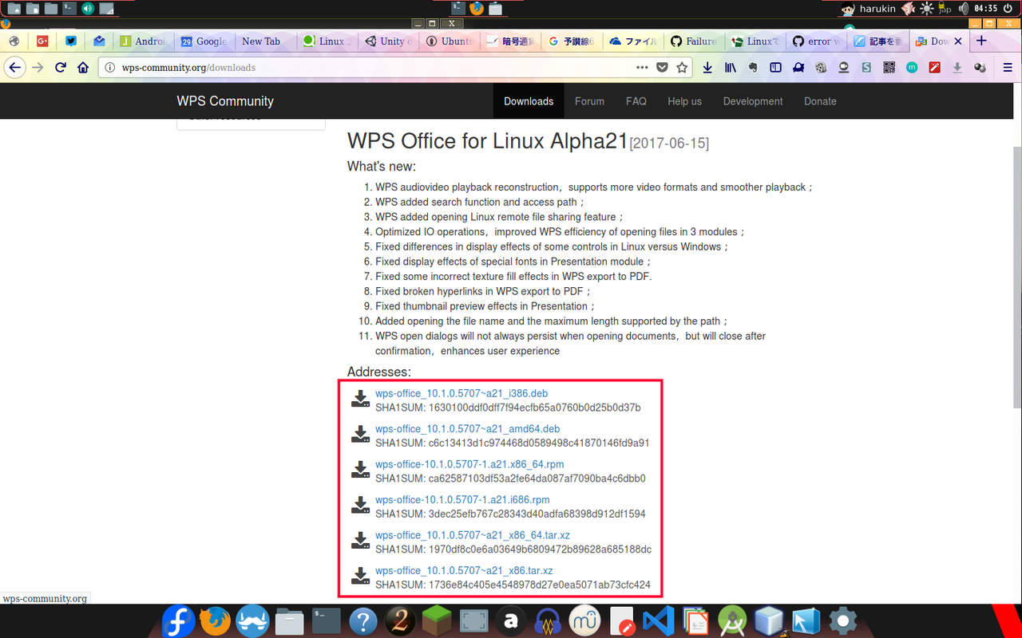The image size is (1022, 638).
Task: Open the Downloads page in site navbar
Action: coord(529,101)
